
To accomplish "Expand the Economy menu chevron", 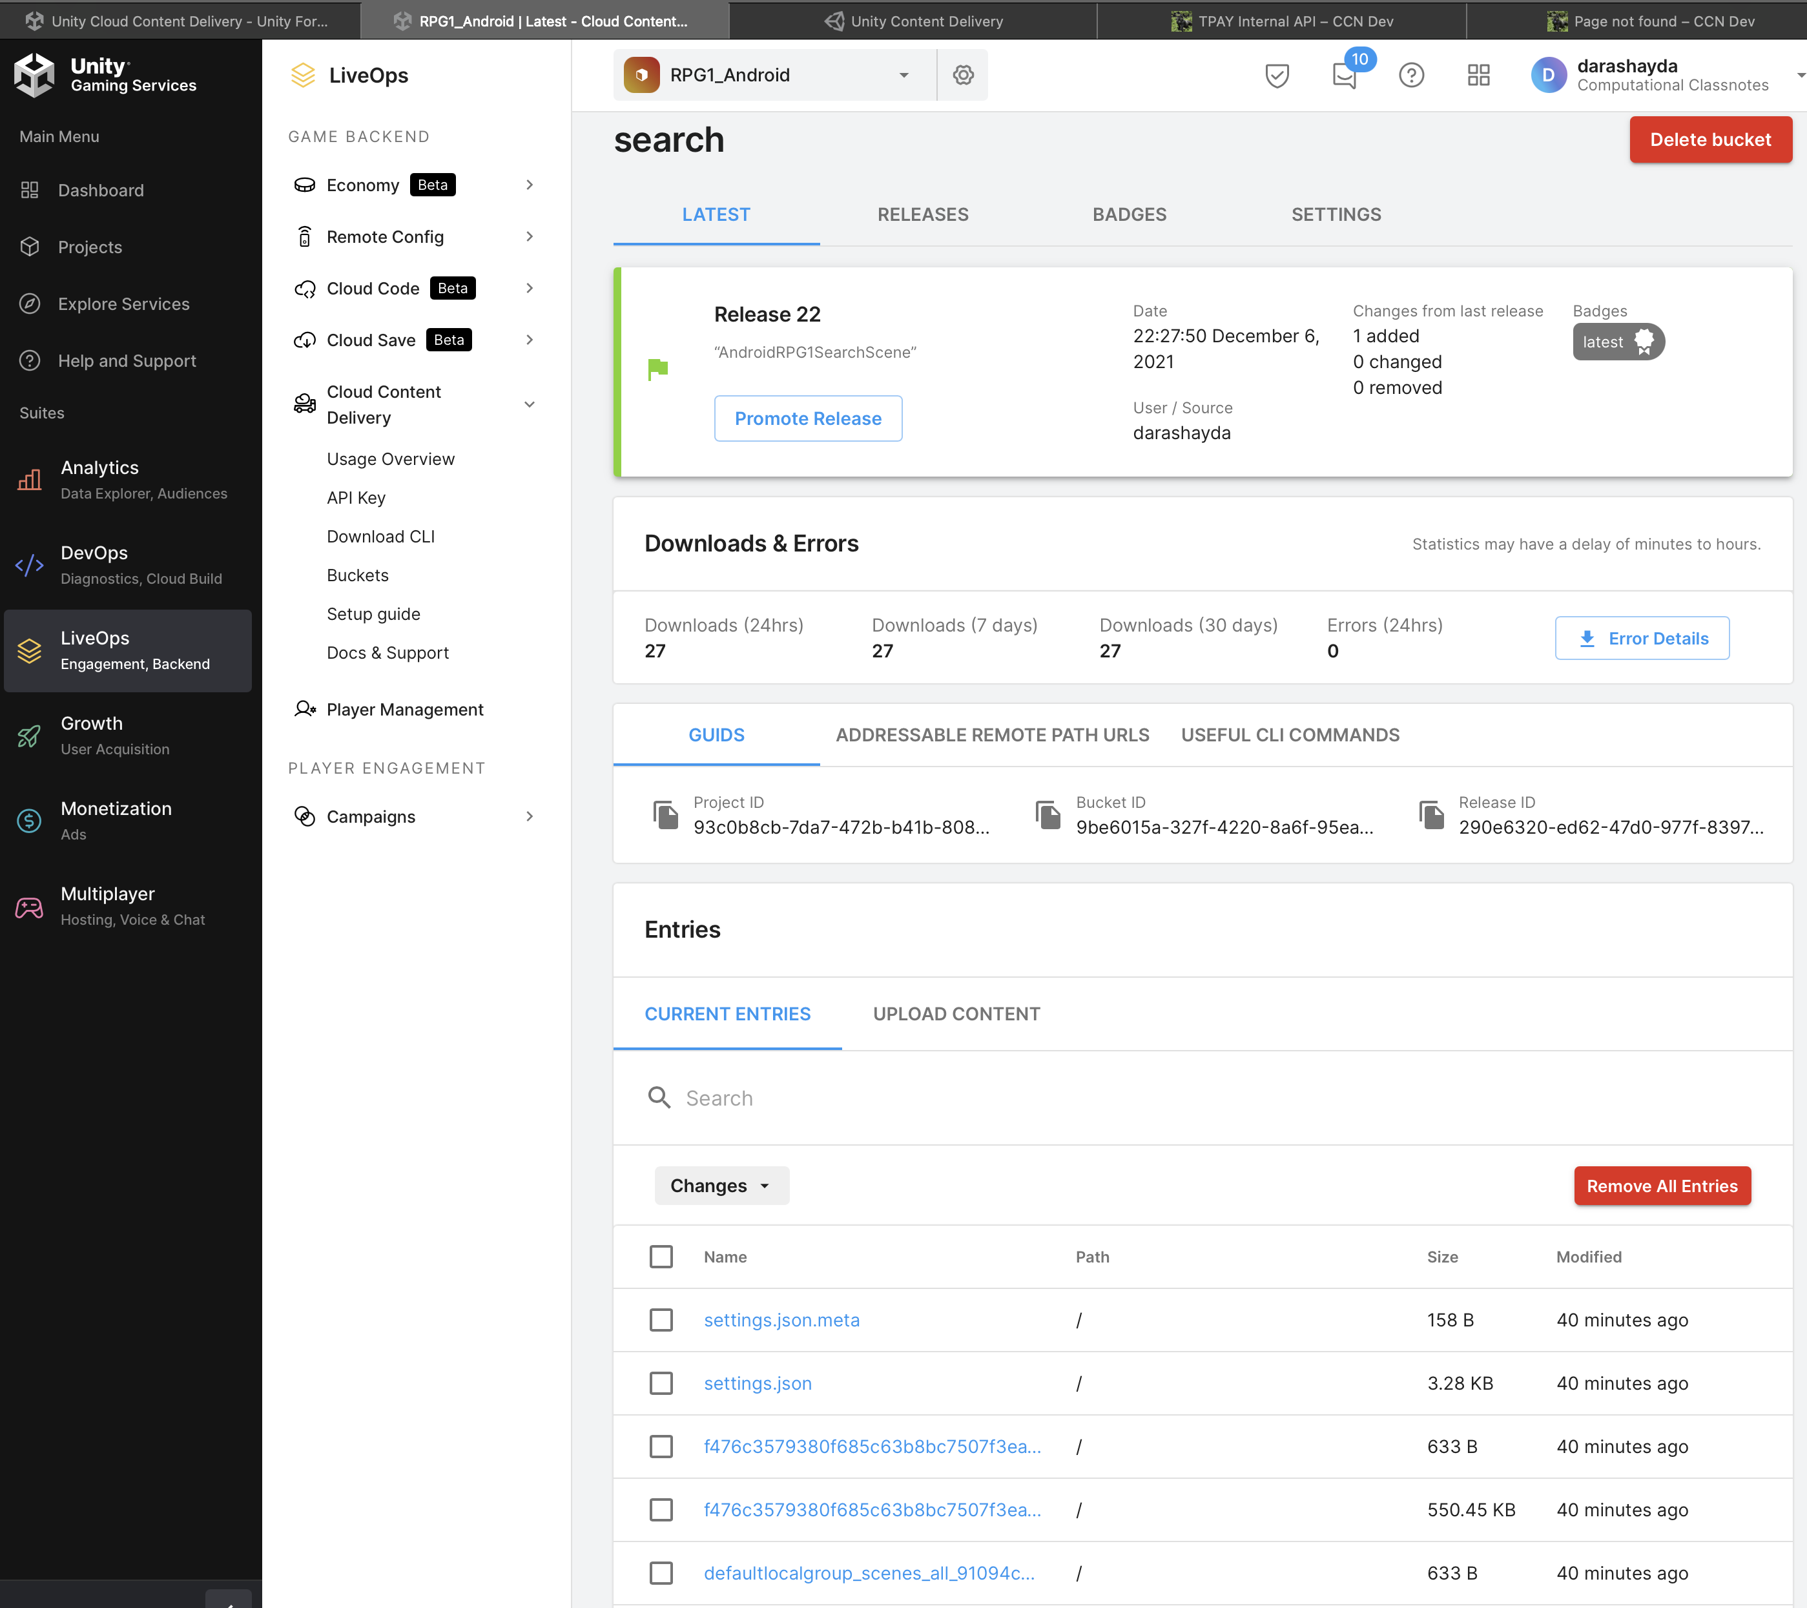I will tap(530, 185).
